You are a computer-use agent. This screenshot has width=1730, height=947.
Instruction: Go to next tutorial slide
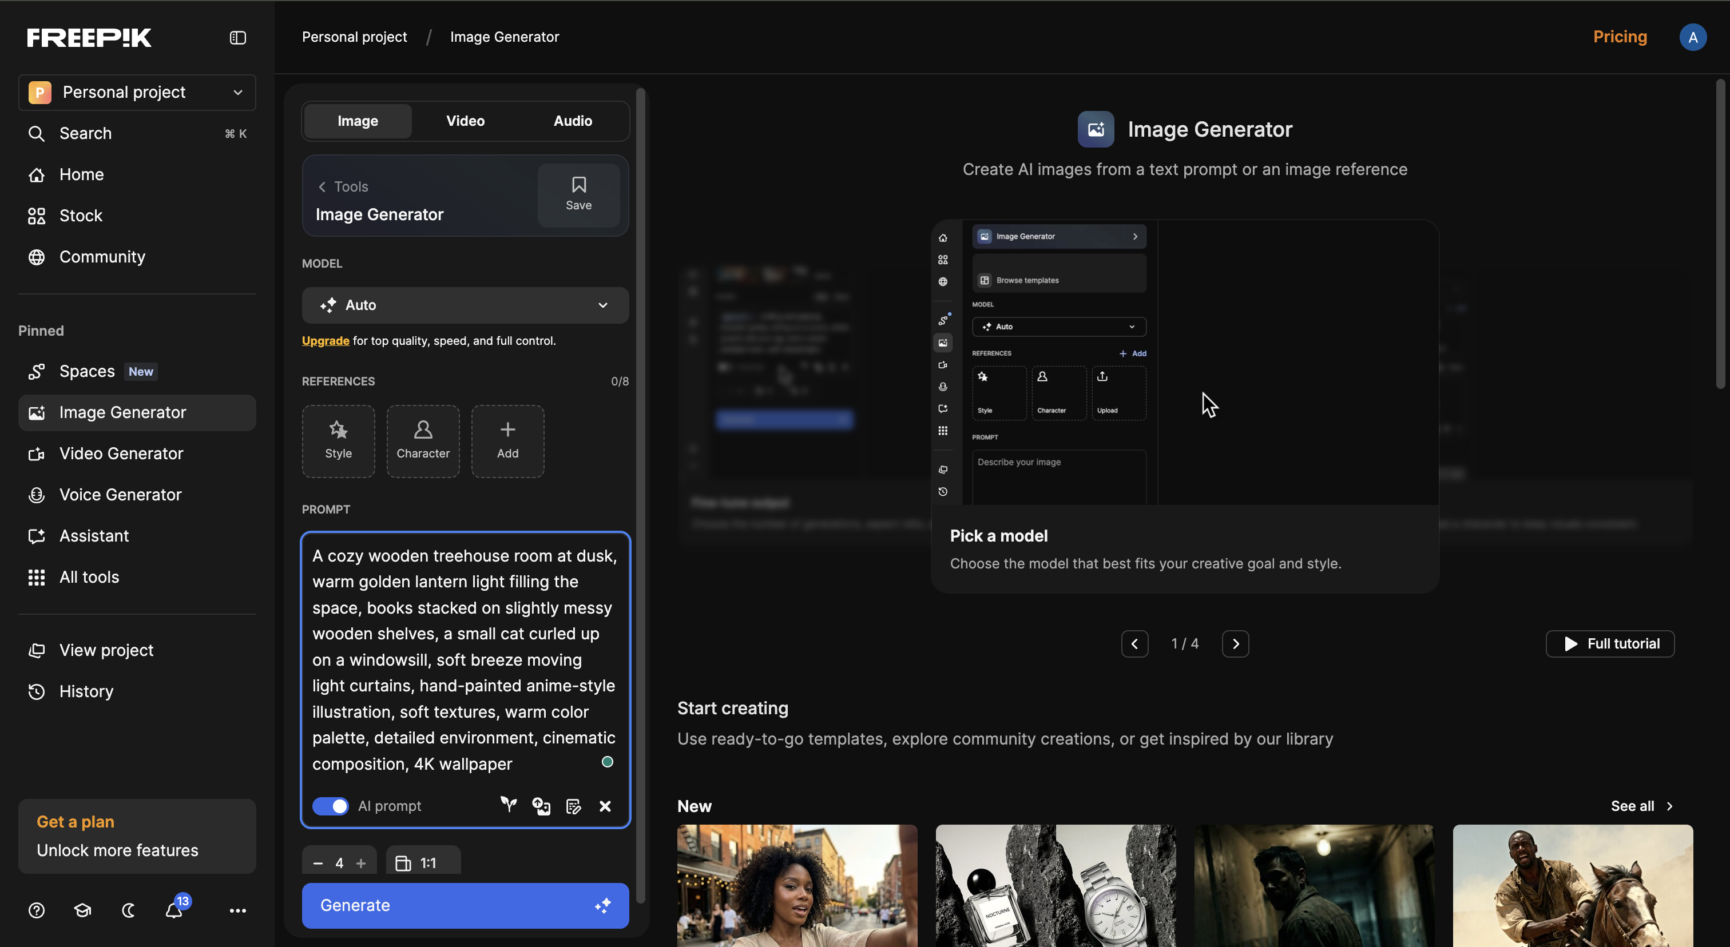tap(1235, 644)
